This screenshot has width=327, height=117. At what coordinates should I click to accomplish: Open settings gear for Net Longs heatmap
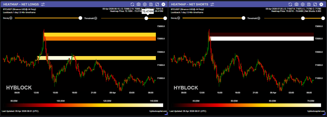click(145, 4)
